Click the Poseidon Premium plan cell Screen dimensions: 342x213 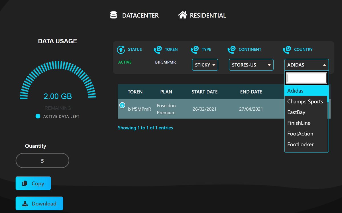pos(166,109)
